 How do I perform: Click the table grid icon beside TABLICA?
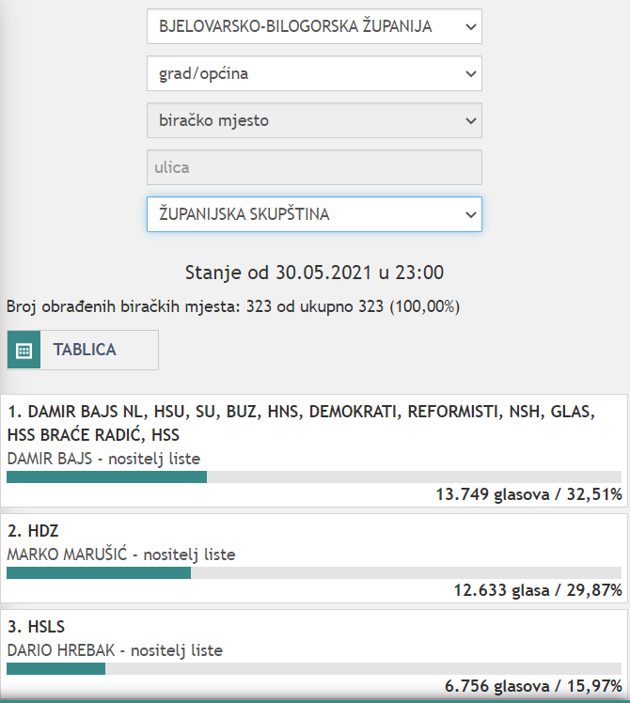[x=24, y=351]
